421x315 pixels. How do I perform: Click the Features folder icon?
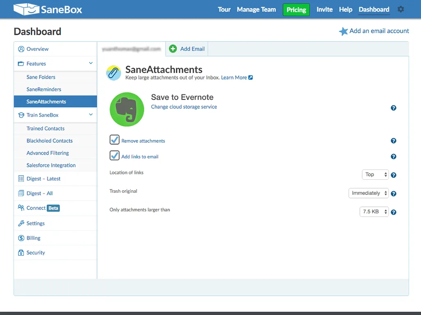21,64
